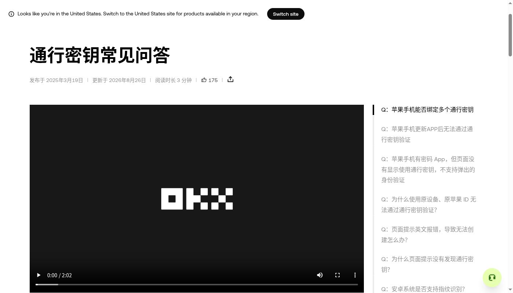Click the OKX logo video thumbnail
The width and height of the screenshot is (513, 293).
pos(197,199)
